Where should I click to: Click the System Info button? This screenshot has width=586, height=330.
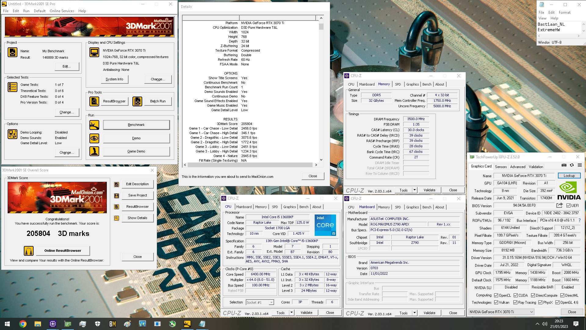tap(114, 79)
